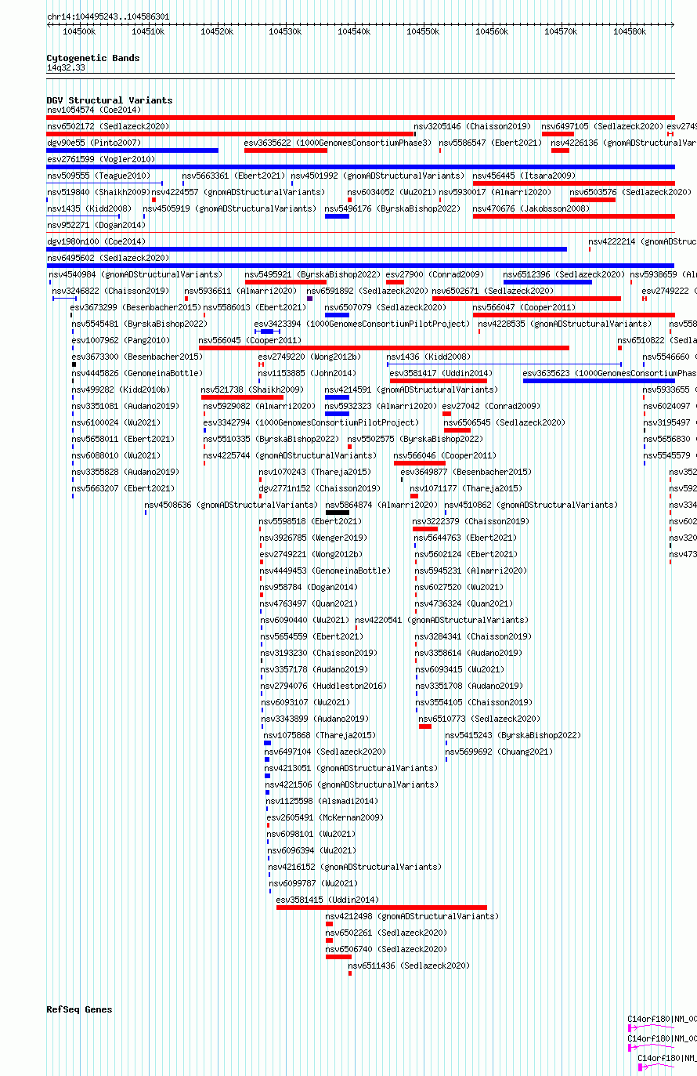Click the red bar under nsv566045 (Cooper2011)
This screenshot has width=697, height=1076.
[384, 348]
